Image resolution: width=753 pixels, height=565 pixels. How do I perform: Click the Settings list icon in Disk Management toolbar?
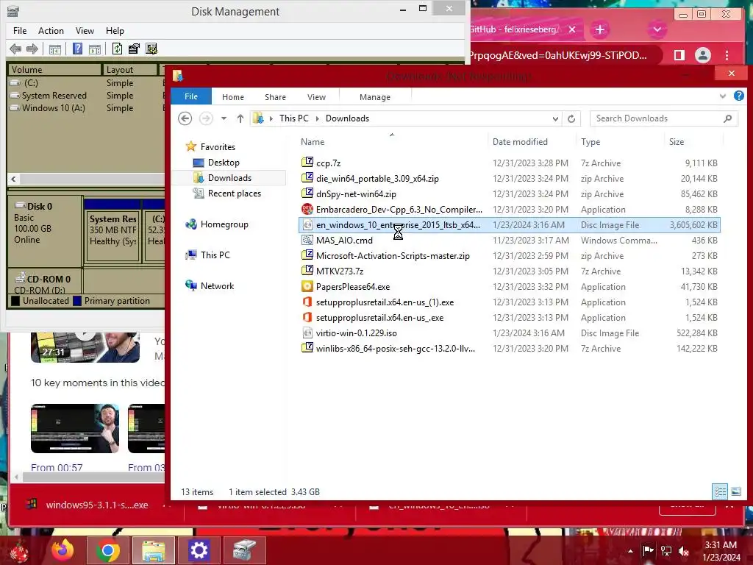[x=151, y=49]
